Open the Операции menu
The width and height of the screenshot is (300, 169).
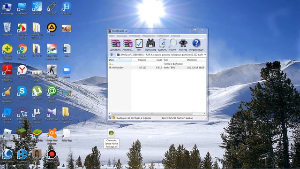click(135, 36)
